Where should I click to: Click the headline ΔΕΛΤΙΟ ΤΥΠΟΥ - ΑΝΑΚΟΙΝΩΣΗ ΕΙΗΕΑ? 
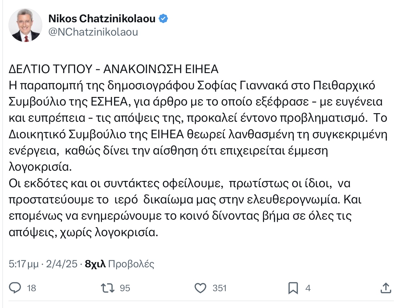tap(114, 69)
